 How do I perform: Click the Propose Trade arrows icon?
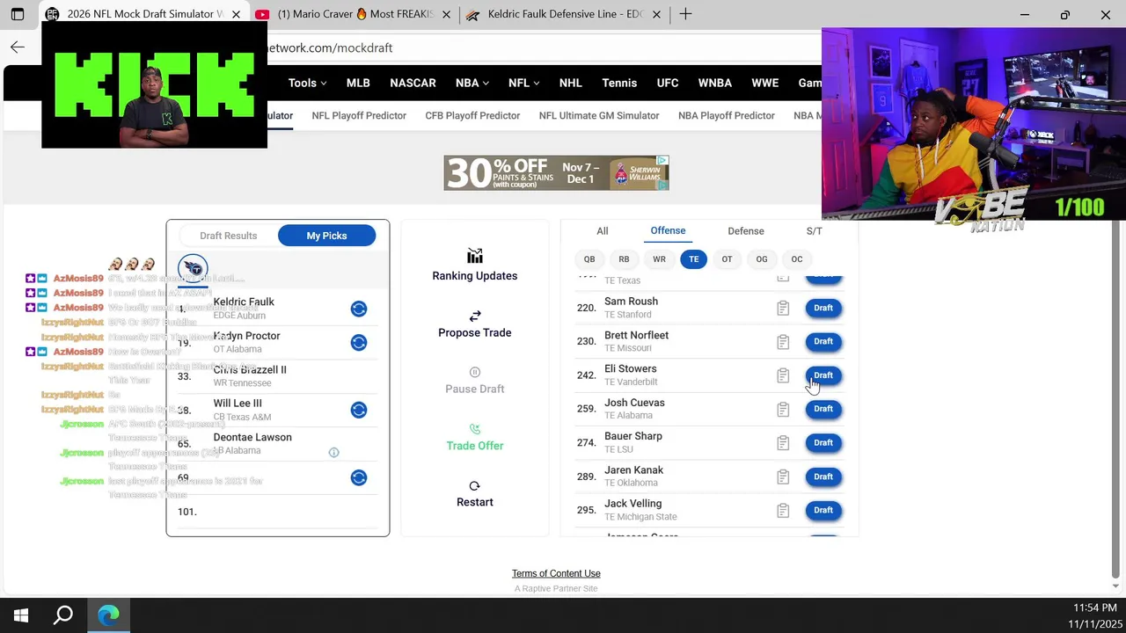click(475, 316)
